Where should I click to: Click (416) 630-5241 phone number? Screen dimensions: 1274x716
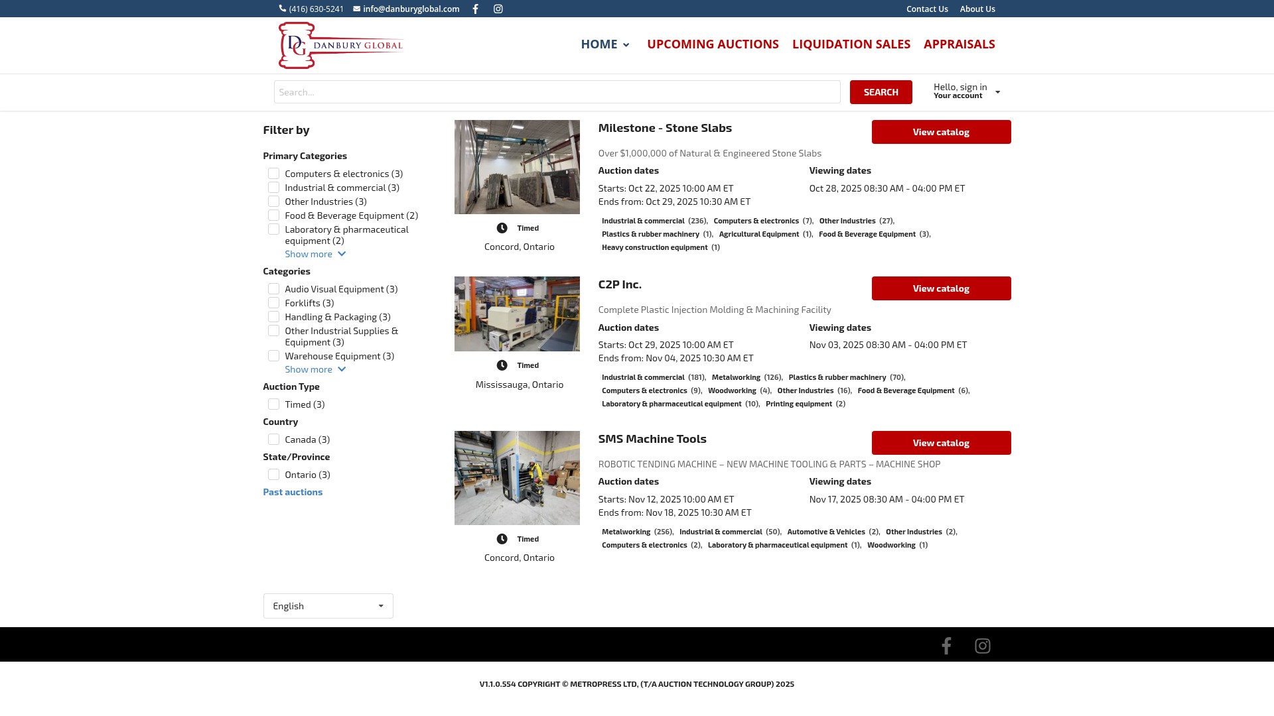pos(317,9)
